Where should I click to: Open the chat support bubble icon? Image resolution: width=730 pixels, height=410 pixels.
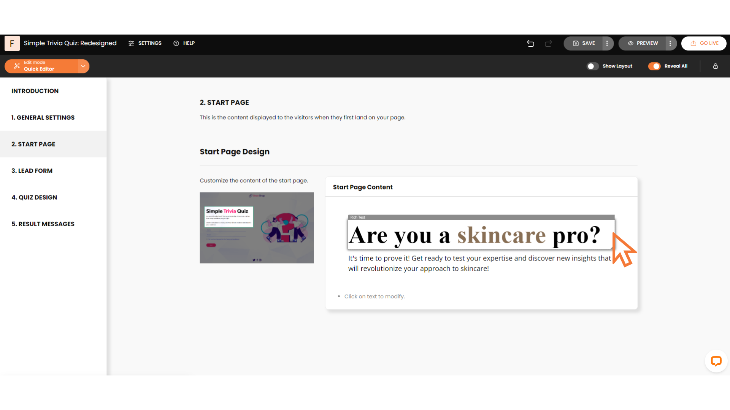(x=716, y=361)
